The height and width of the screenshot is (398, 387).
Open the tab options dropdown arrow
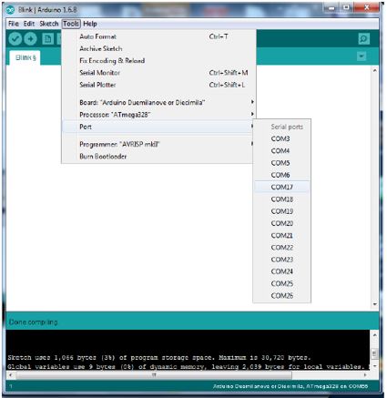tap(362, 56)
